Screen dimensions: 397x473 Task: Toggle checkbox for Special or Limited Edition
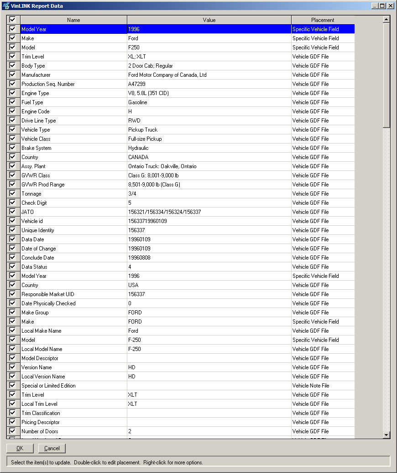12,385
